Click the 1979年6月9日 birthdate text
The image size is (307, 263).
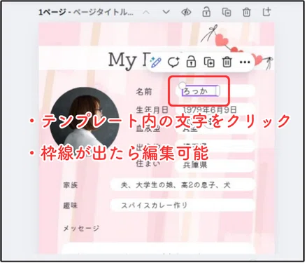[210, 109]
